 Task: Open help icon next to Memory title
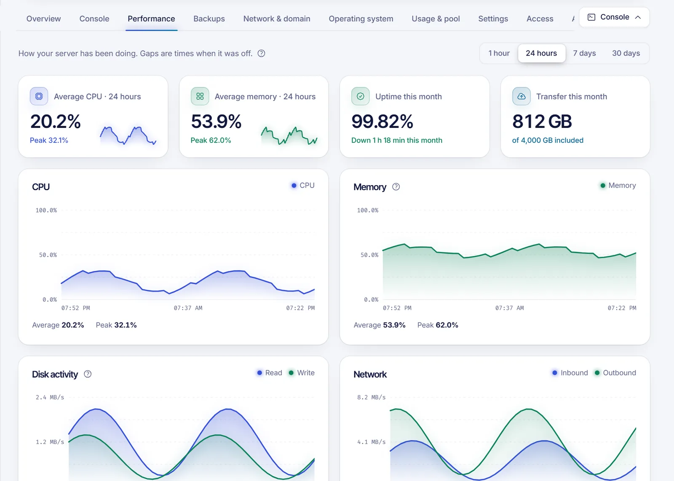(396, 187)
